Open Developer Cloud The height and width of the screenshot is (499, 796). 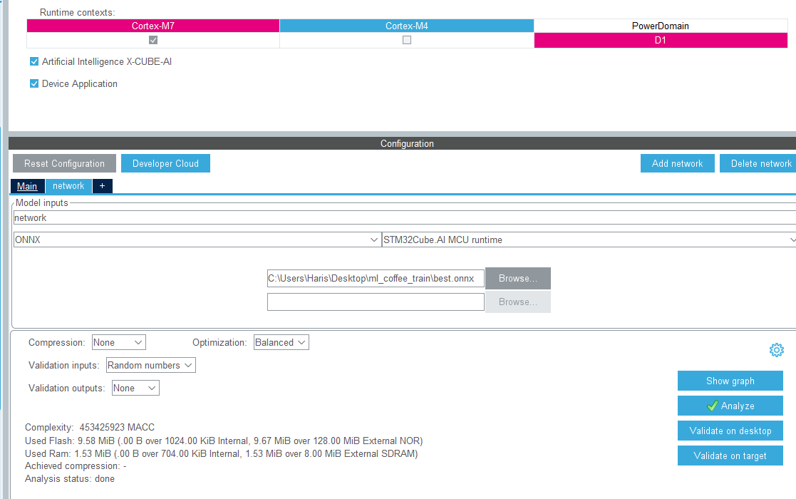[x=165, y=163]
